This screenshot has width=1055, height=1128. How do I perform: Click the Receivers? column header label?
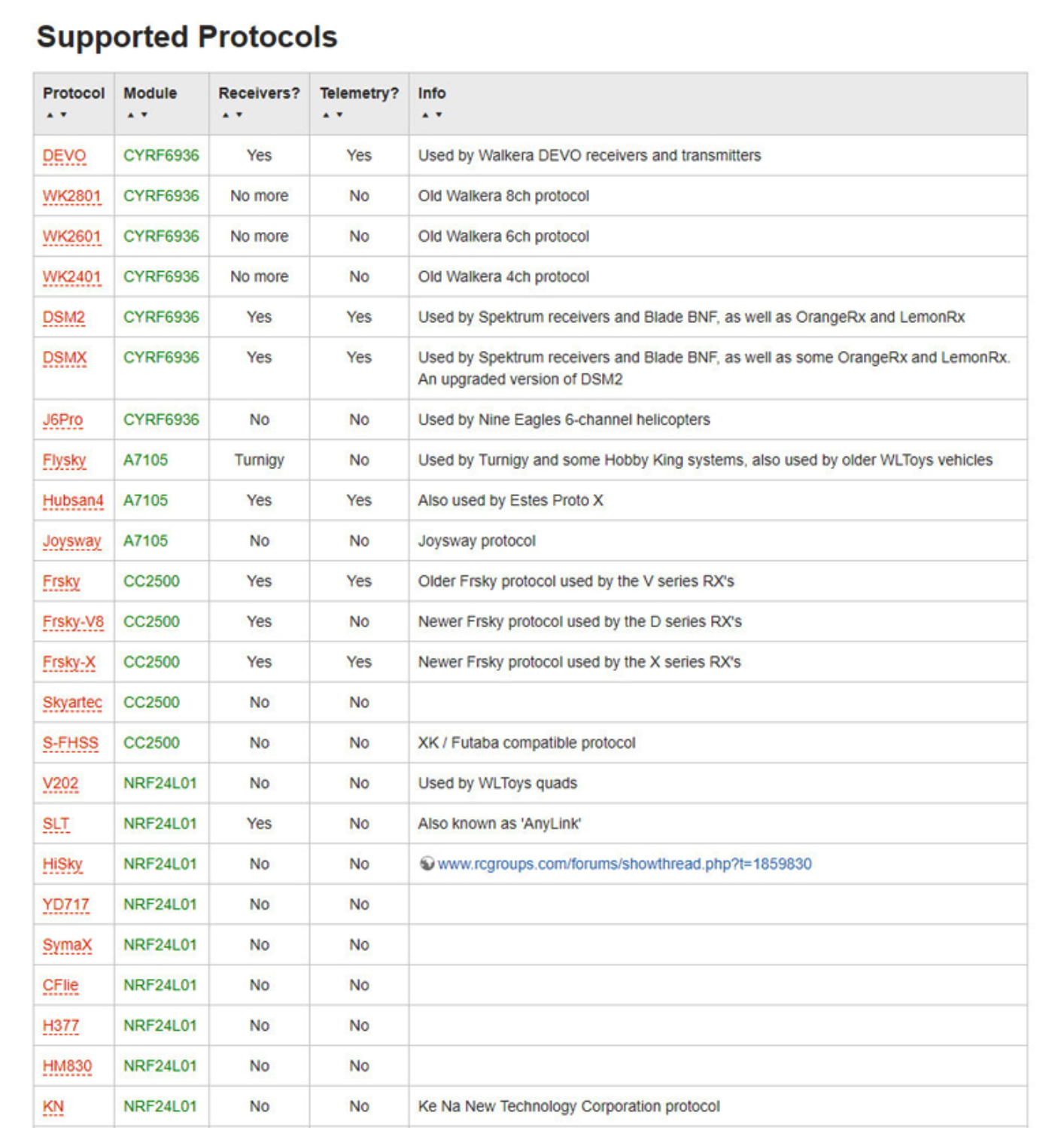click(x=259, y=93)
